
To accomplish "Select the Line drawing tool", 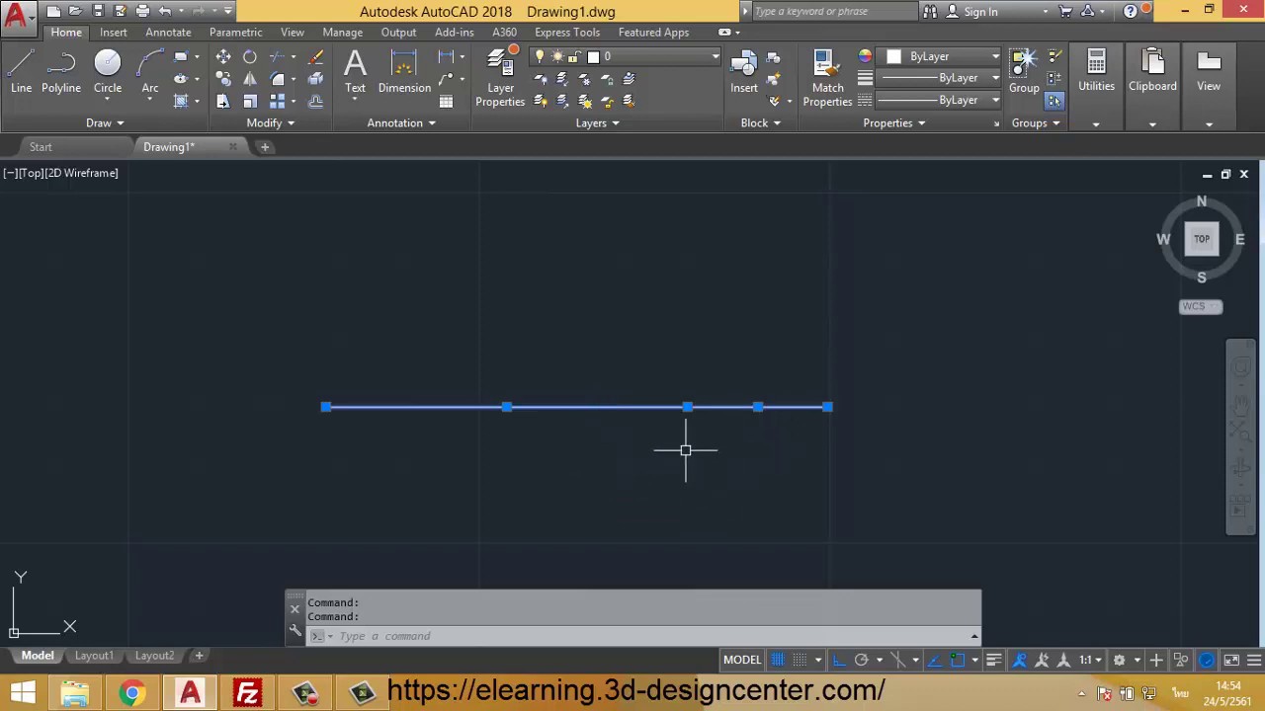I will pyautogui.click(x=21, y=73).
